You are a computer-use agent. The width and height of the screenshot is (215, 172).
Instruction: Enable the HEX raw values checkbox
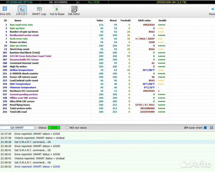tap(67, 128)
